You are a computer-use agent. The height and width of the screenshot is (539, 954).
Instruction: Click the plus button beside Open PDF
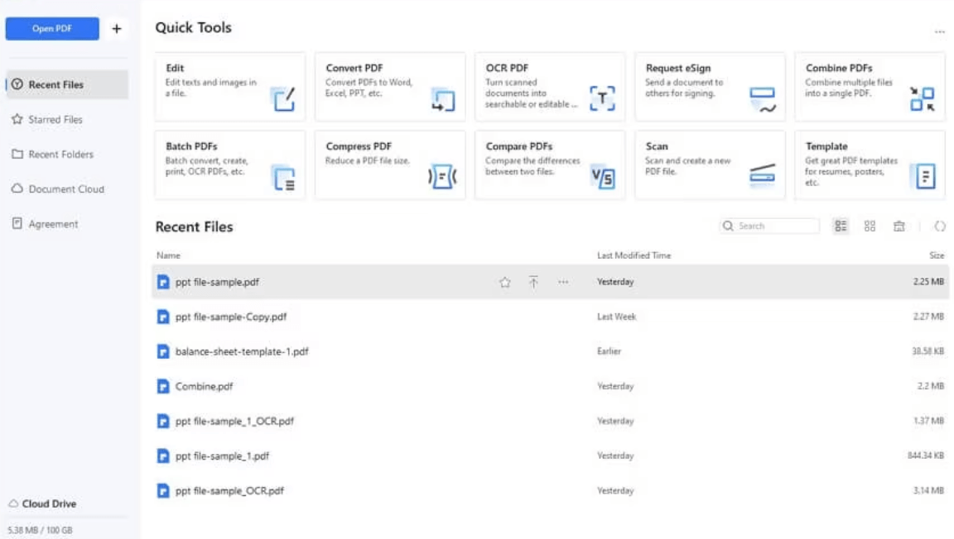pyautogui.click(x=116, y=29)
